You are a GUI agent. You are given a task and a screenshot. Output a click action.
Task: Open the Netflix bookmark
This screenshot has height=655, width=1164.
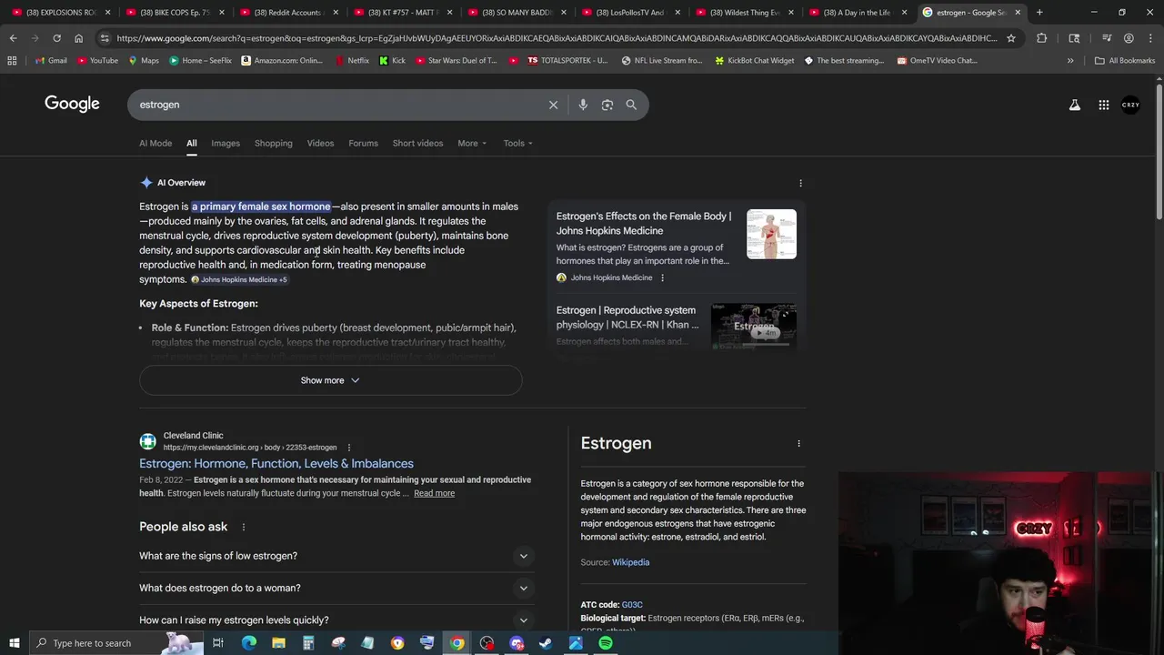(352, 61)
